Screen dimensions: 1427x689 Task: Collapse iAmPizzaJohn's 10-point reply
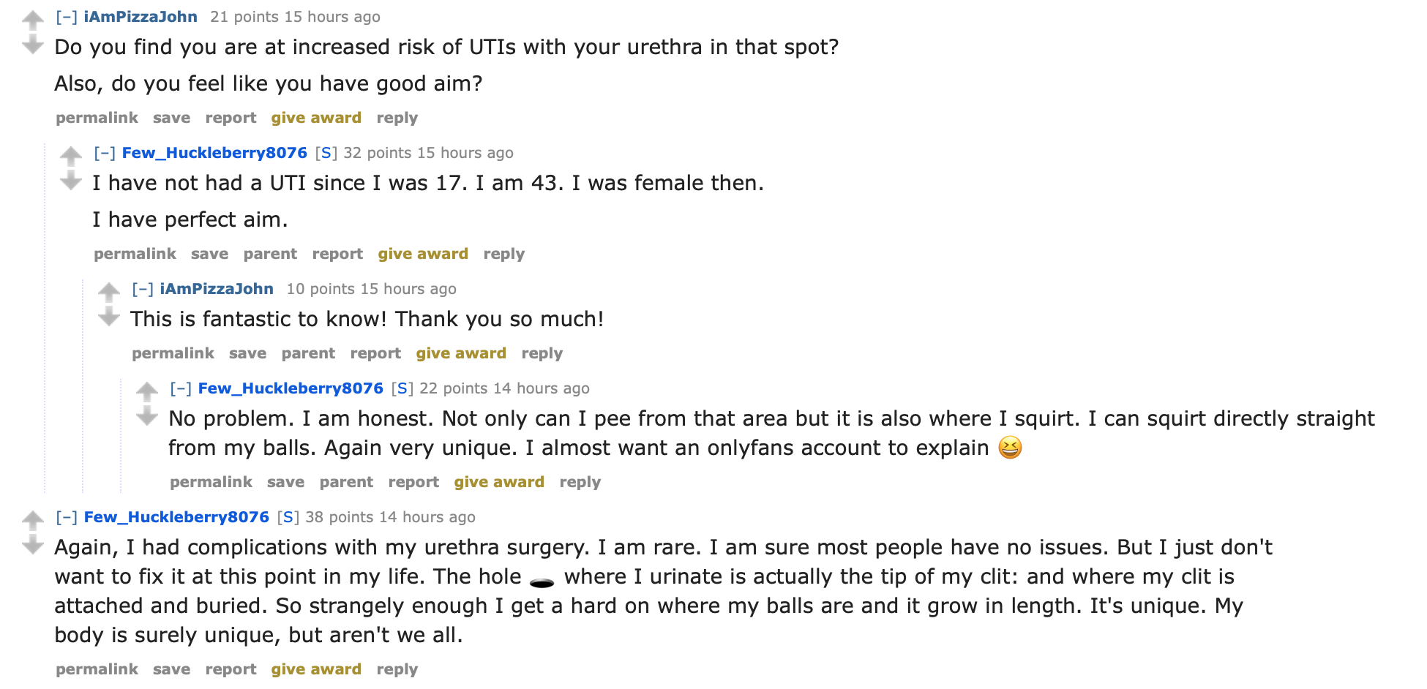143,289
